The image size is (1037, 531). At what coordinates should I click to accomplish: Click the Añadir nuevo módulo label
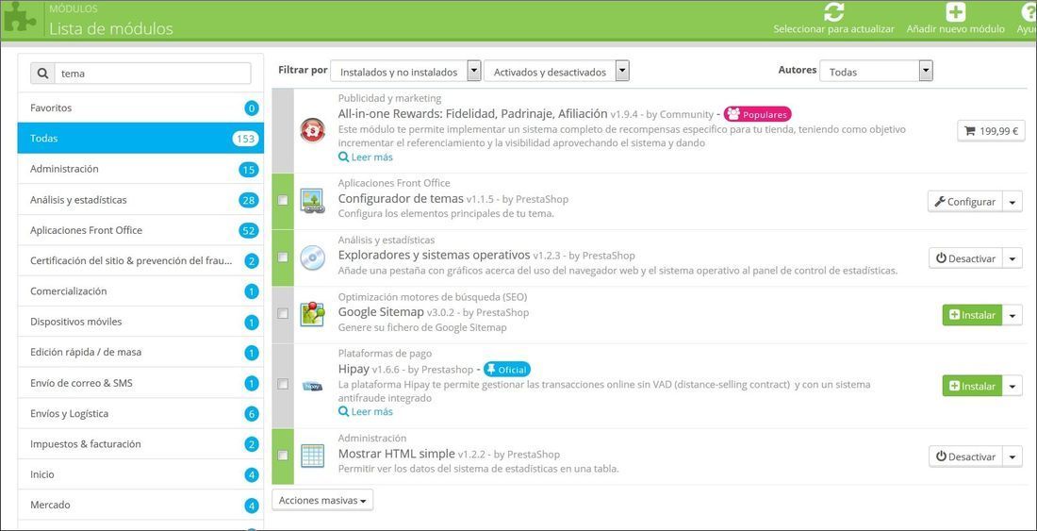point(956,29)
